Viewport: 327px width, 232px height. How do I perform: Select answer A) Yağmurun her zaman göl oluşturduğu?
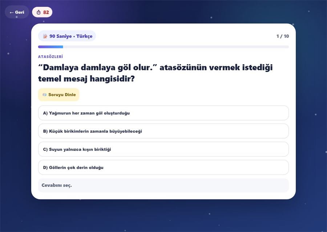pyautogui.click(x=163, y=113)
